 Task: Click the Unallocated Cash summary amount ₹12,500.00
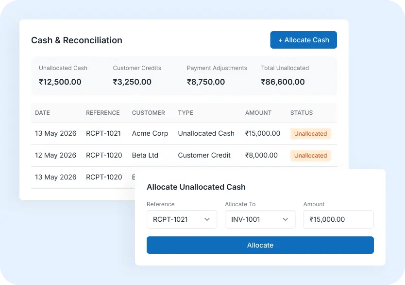pos(60,82)
